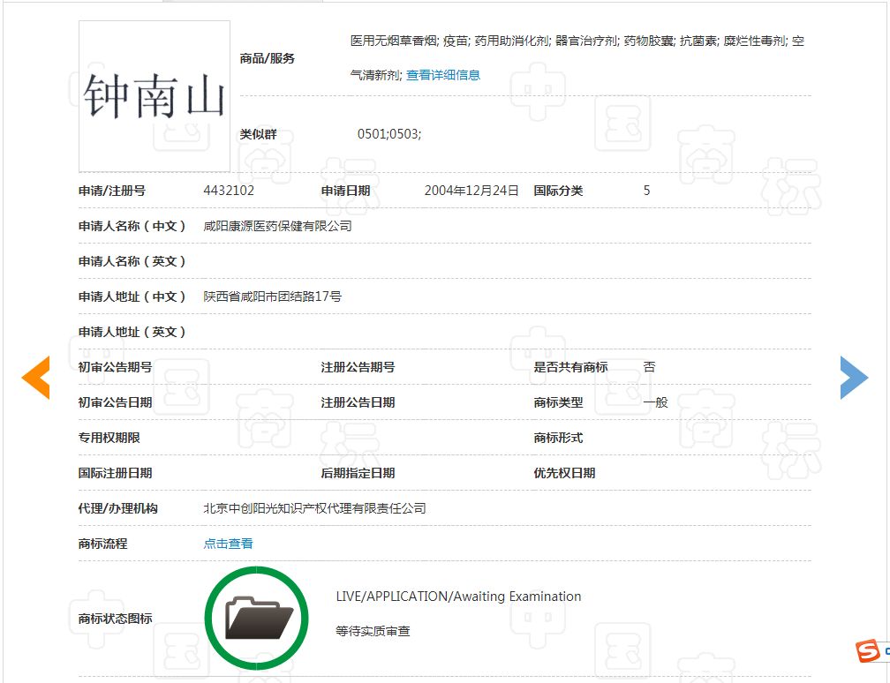
Task: Open trademark process via 点击查看 link
Action: 228,544
